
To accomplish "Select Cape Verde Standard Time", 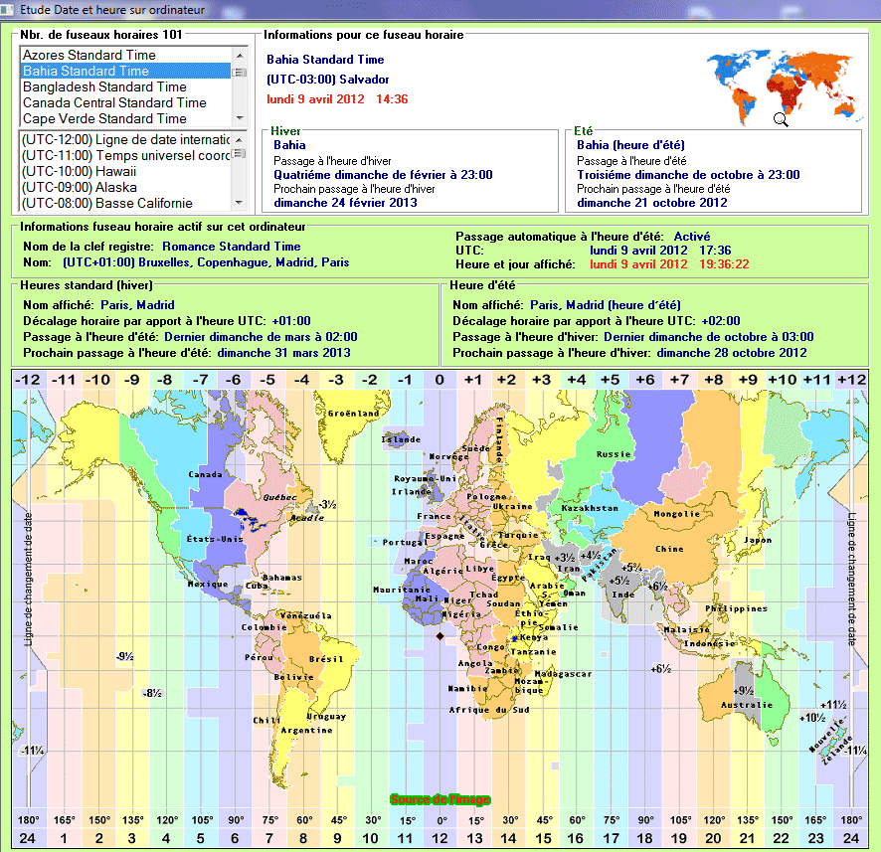I will 126,118.
